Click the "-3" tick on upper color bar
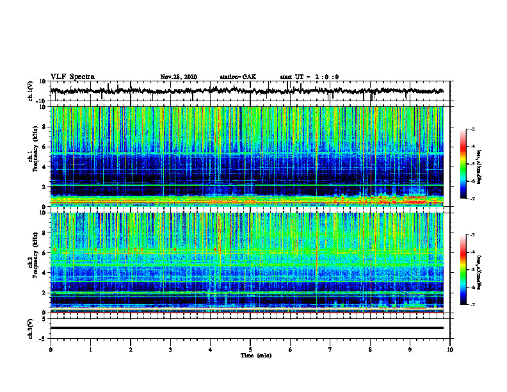The width and height of the screenshot is (507, 392). pyautogui.click(x=472, y=129)
